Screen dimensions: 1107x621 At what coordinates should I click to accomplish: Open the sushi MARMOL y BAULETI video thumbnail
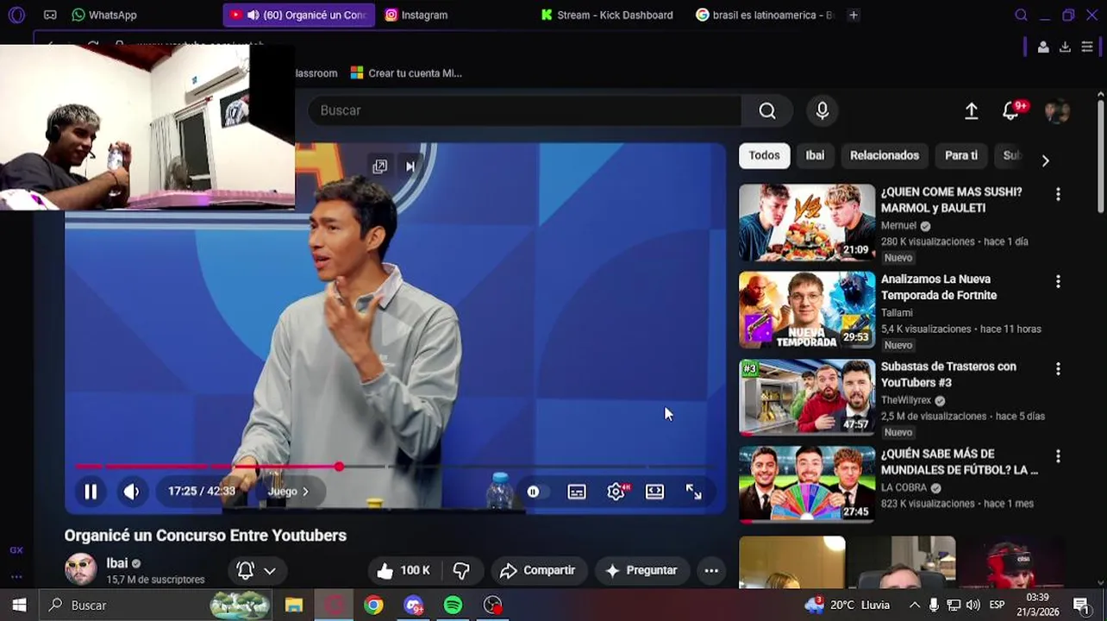click(807, 223)
